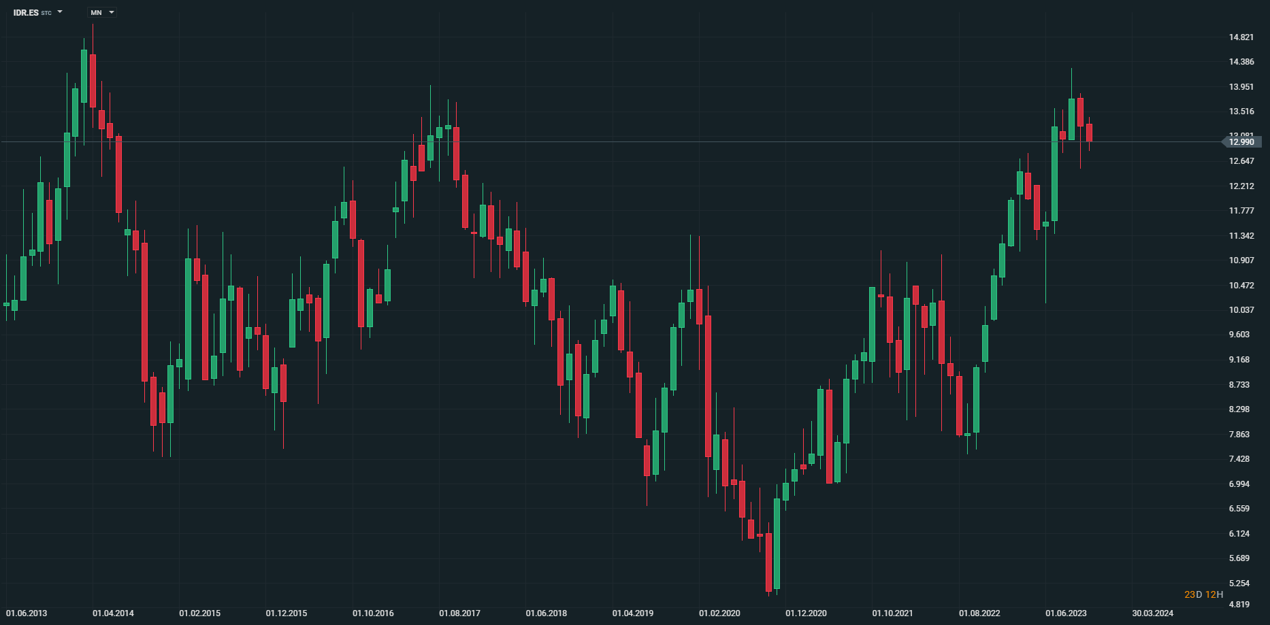The image size is (1270, 625).
Task: Expand the MN timeframe dropdown
Action: (x=112, y=12)
